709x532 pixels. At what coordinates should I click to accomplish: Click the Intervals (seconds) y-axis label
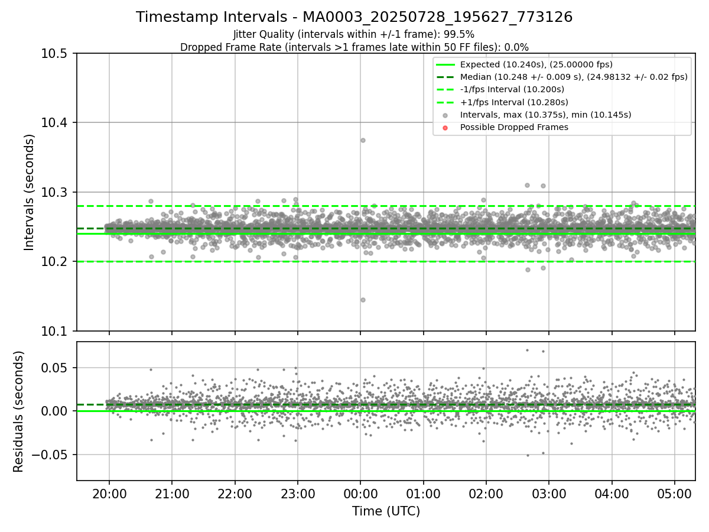(30, 192)
